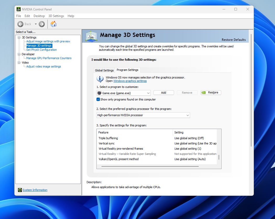Click the Setting column header
The height and width of the screenshot is (219, 275).
[x=195, y=132]
